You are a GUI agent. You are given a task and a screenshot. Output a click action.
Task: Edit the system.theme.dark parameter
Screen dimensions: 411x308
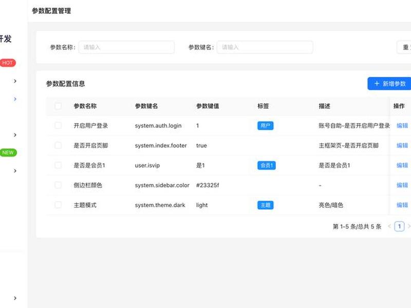[x=402, y=205]
